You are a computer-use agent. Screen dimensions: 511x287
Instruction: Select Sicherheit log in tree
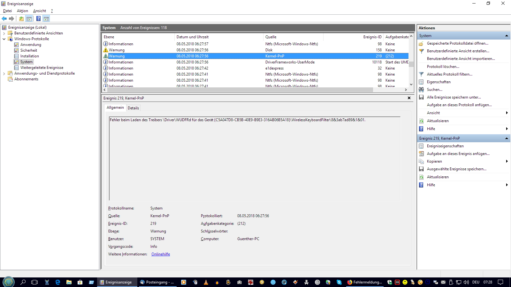29,50
